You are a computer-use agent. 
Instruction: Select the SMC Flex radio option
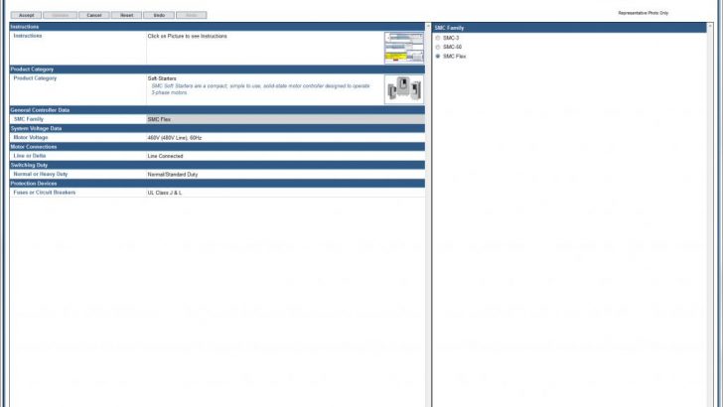click(438, 57)
